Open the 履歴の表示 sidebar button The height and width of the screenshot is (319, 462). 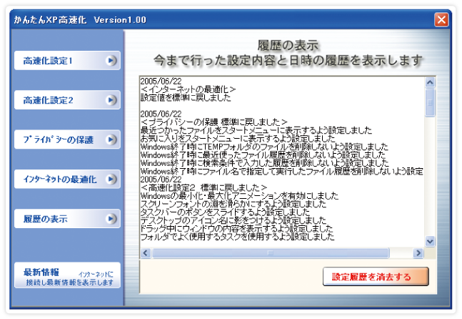67,219
